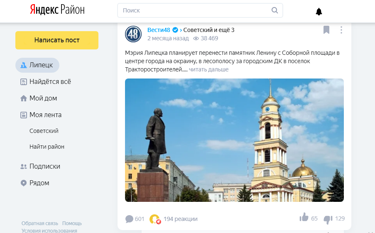Click the 2 месяца назад timestamp
Image resolution: width=375 pixels, height=233 pixels.
coord(168,38)
